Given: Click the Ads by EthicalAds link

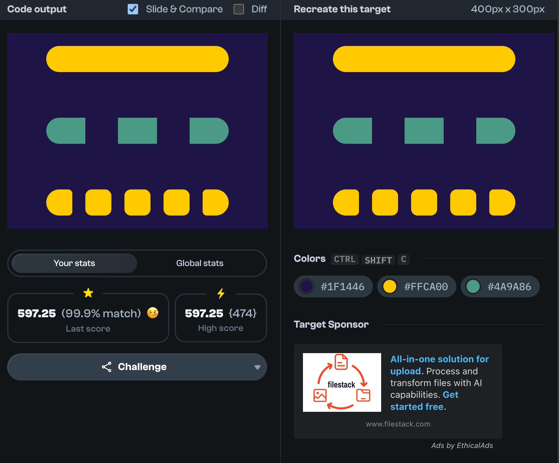Looking at the screenshot, I should 462,445.
